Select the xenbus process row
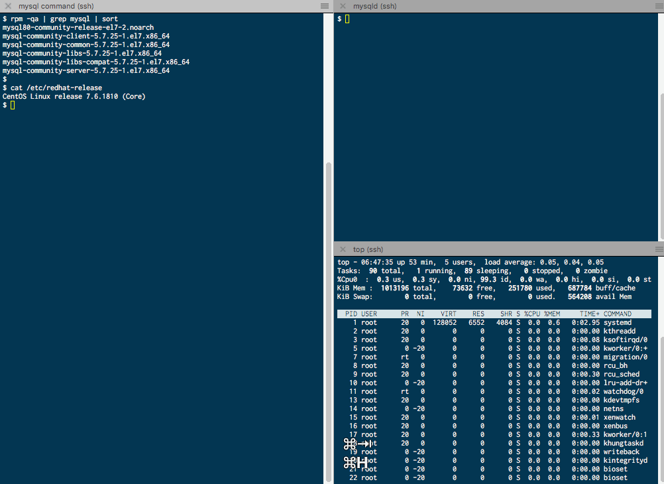 494,426
